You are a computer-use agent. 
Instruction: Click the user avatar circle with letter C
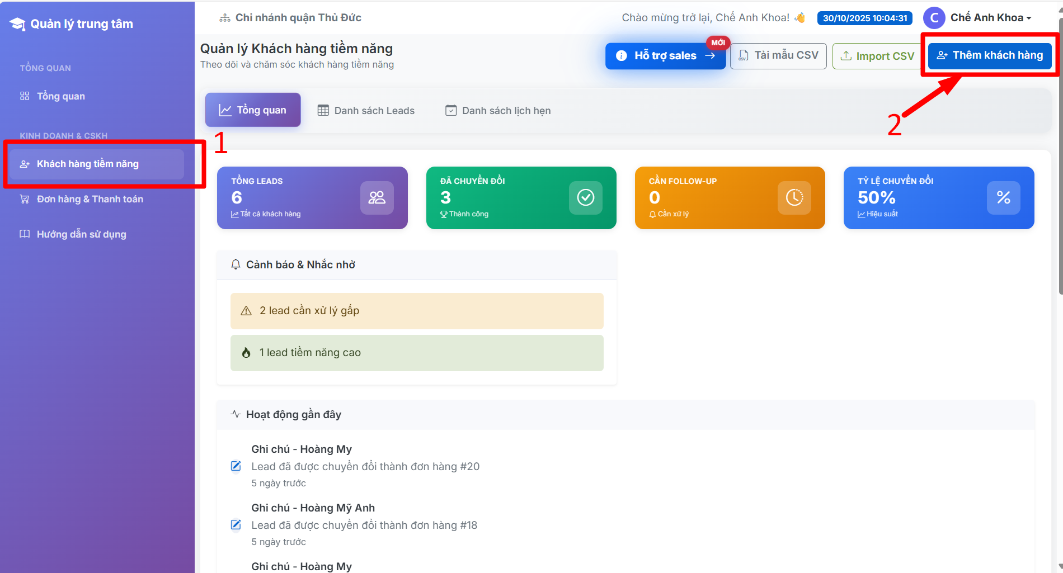pos(934,18)
